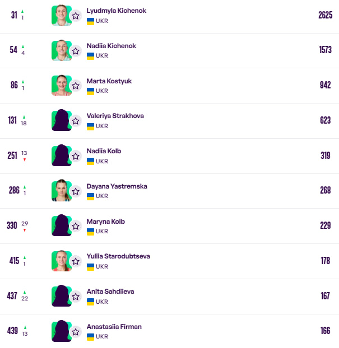
Task: Favorite Lyudmyla Kichenok with star icon
Action: tap(76, 16)
